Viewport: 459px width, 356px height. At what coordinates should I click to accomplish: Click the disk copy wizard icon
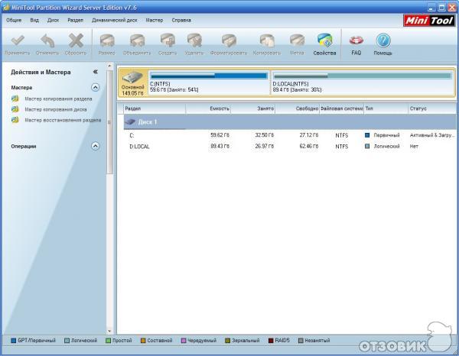point(15,109)
